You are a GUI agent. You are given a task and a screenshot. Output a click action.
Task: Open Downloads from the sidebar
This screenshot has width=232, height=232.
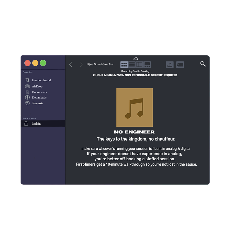pos(39,97)
